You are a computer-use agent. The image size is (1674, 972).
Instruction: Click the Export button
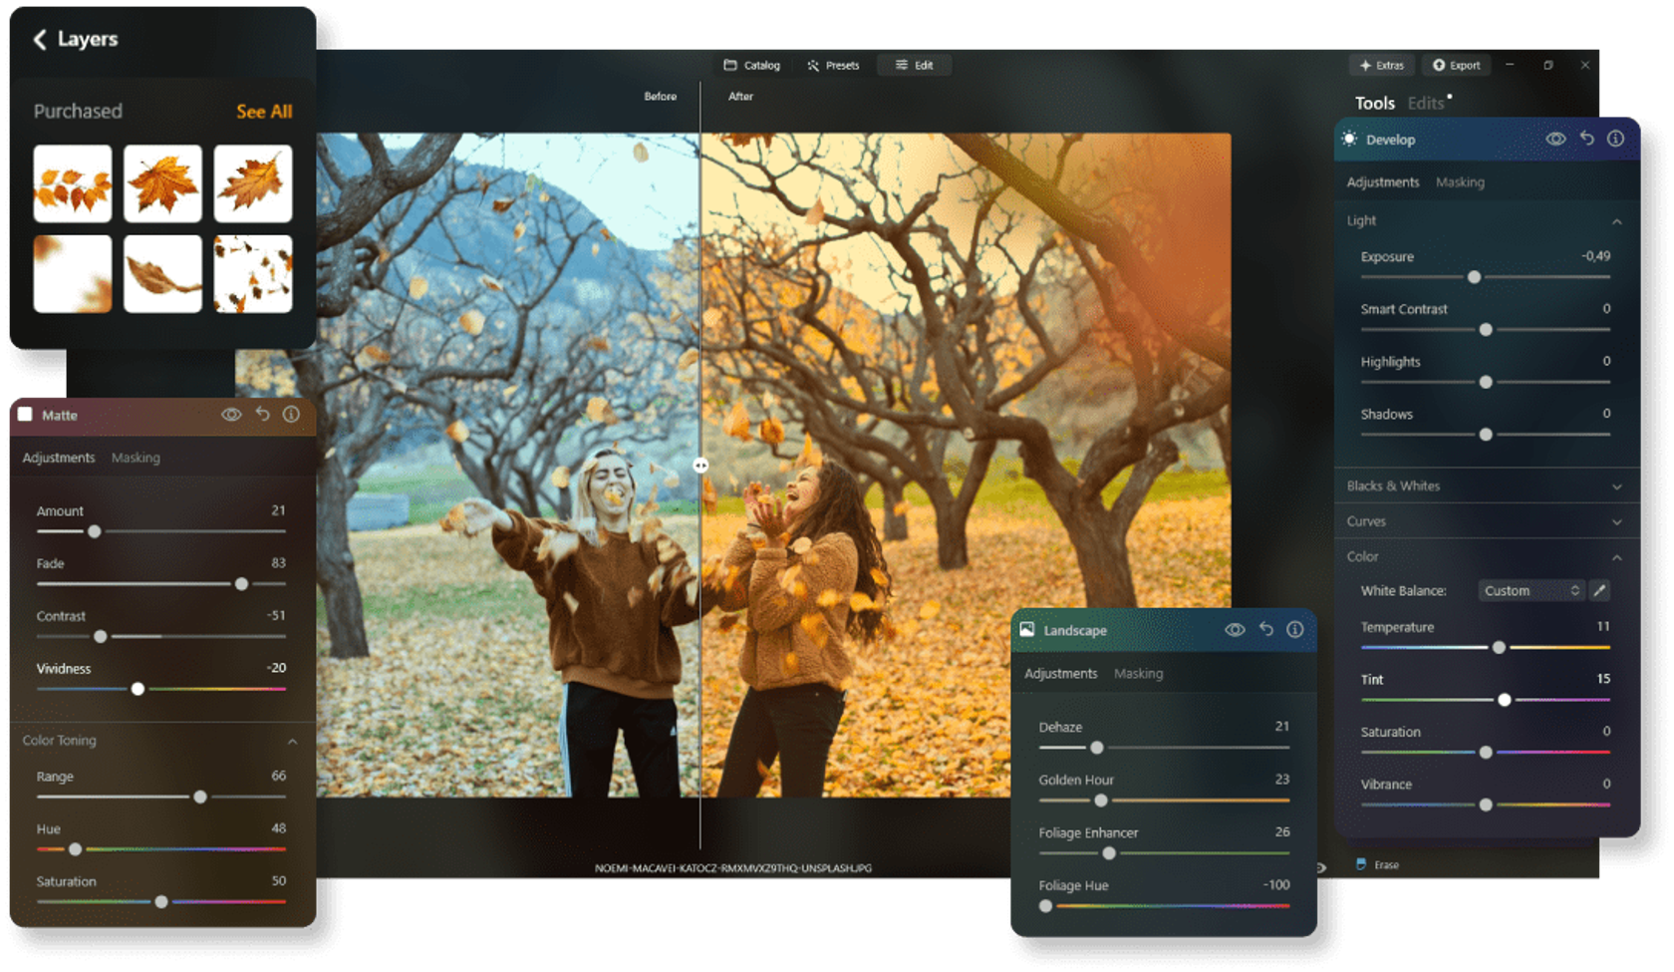point(1456,65)
